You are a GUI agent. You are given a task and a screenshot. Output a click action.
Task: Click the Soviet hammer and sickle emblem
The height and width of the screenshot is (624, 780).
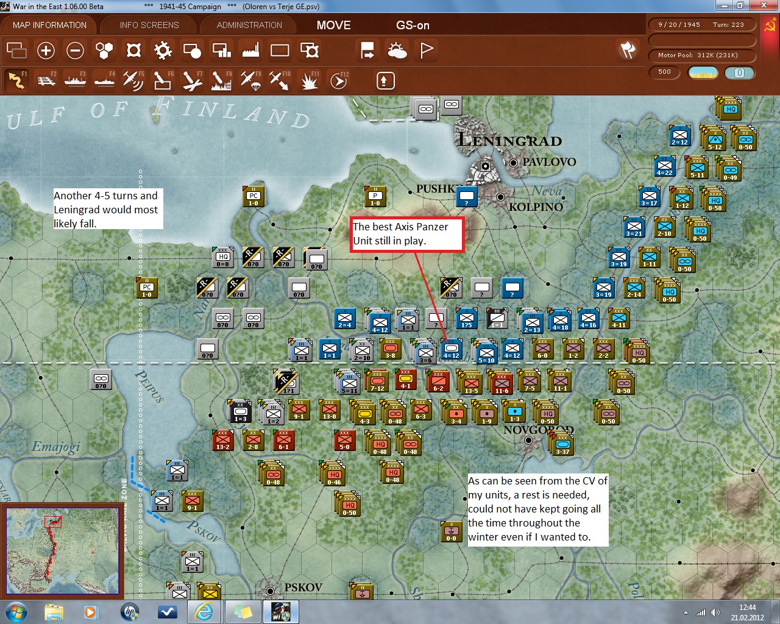[770, 26]
